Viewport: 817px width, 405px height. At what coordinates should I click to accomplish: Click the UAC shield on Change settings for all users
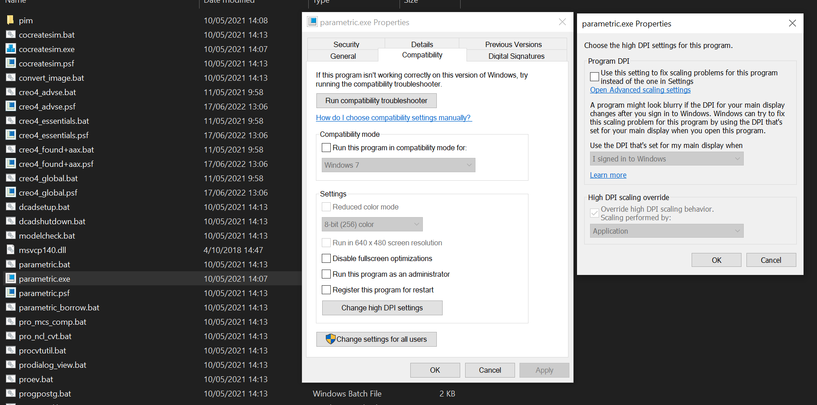point(331,339)
